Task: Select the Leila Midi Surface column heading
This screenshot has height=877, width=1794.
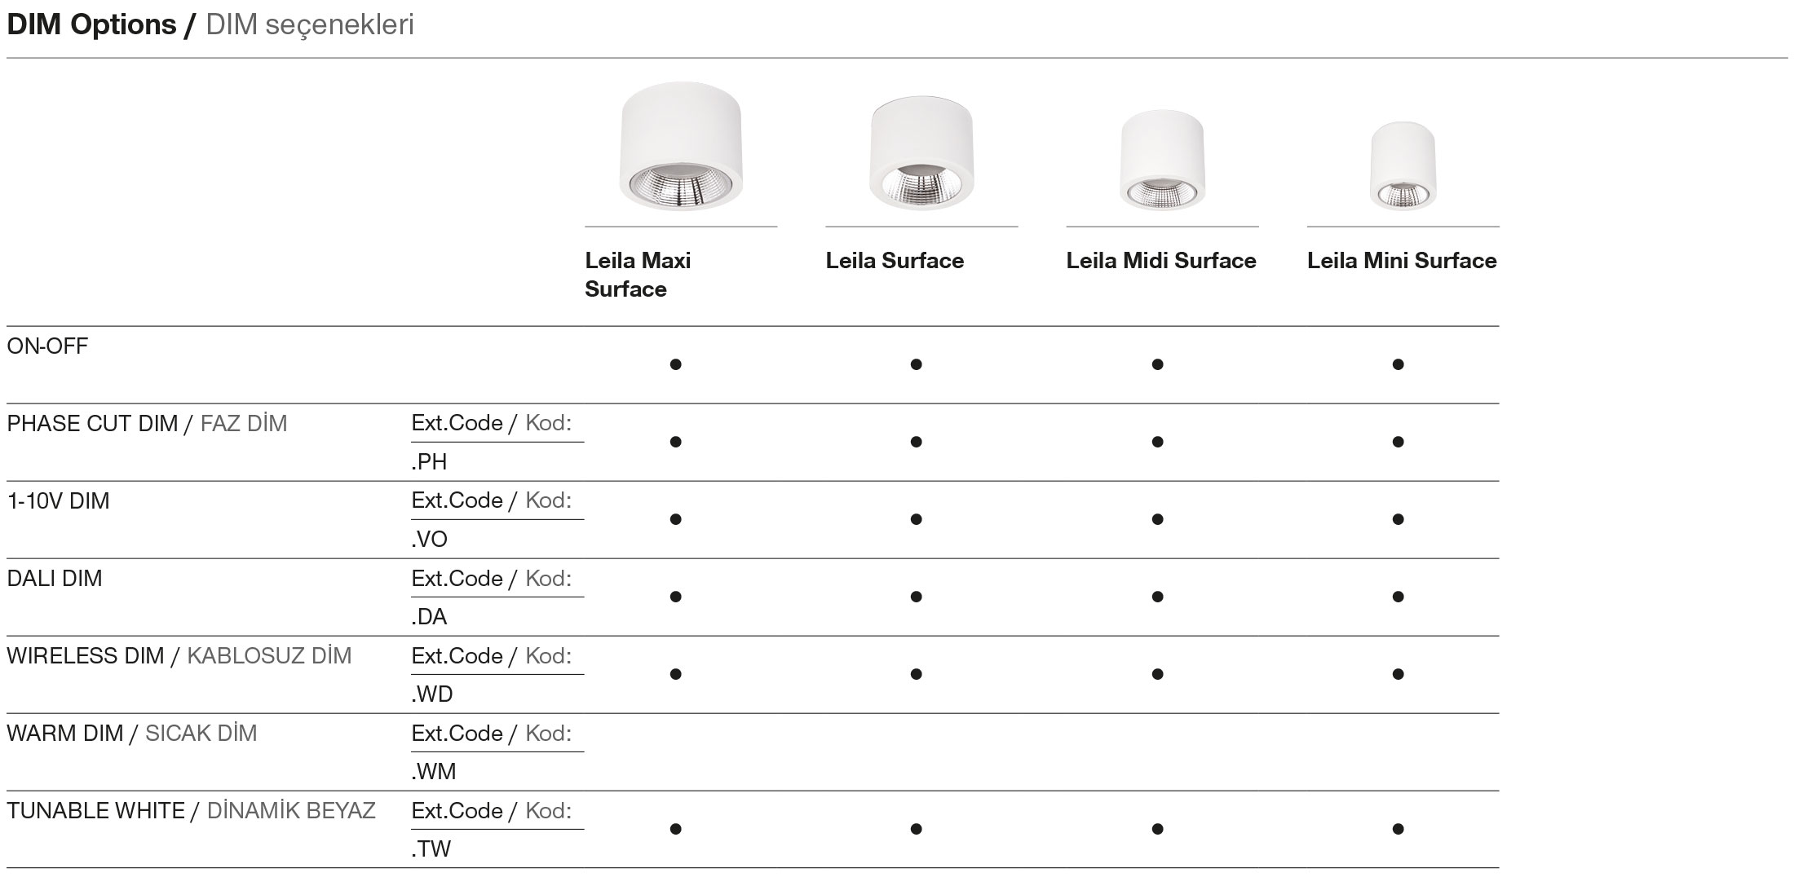Action: click(1161, 261)
